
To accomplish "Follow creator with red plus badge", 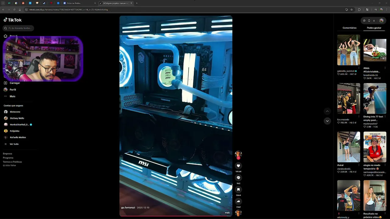I will pos(238,158).
